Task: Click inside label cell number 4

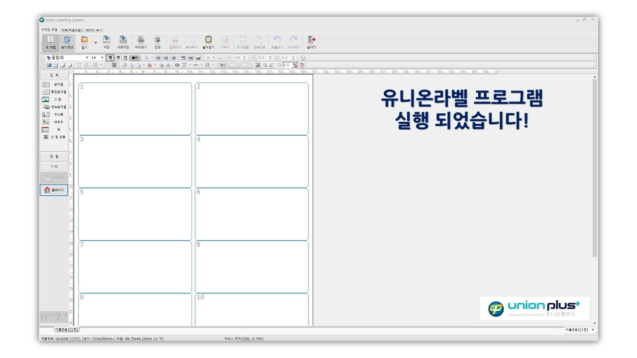Action: (251, 162)
